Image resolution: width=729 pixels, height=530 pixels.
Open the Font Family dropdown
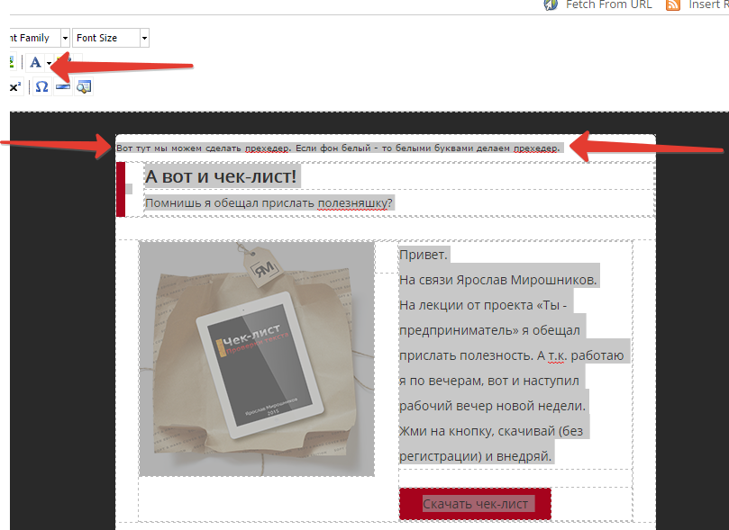40,38
